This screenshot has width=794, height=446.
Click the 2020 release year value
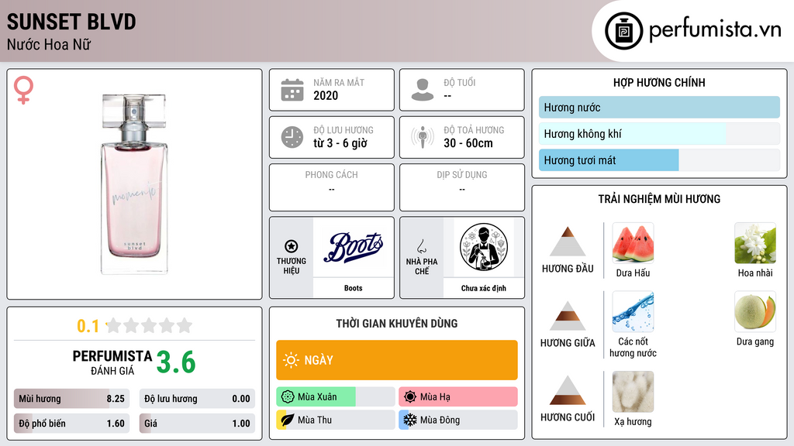(326, 95)
